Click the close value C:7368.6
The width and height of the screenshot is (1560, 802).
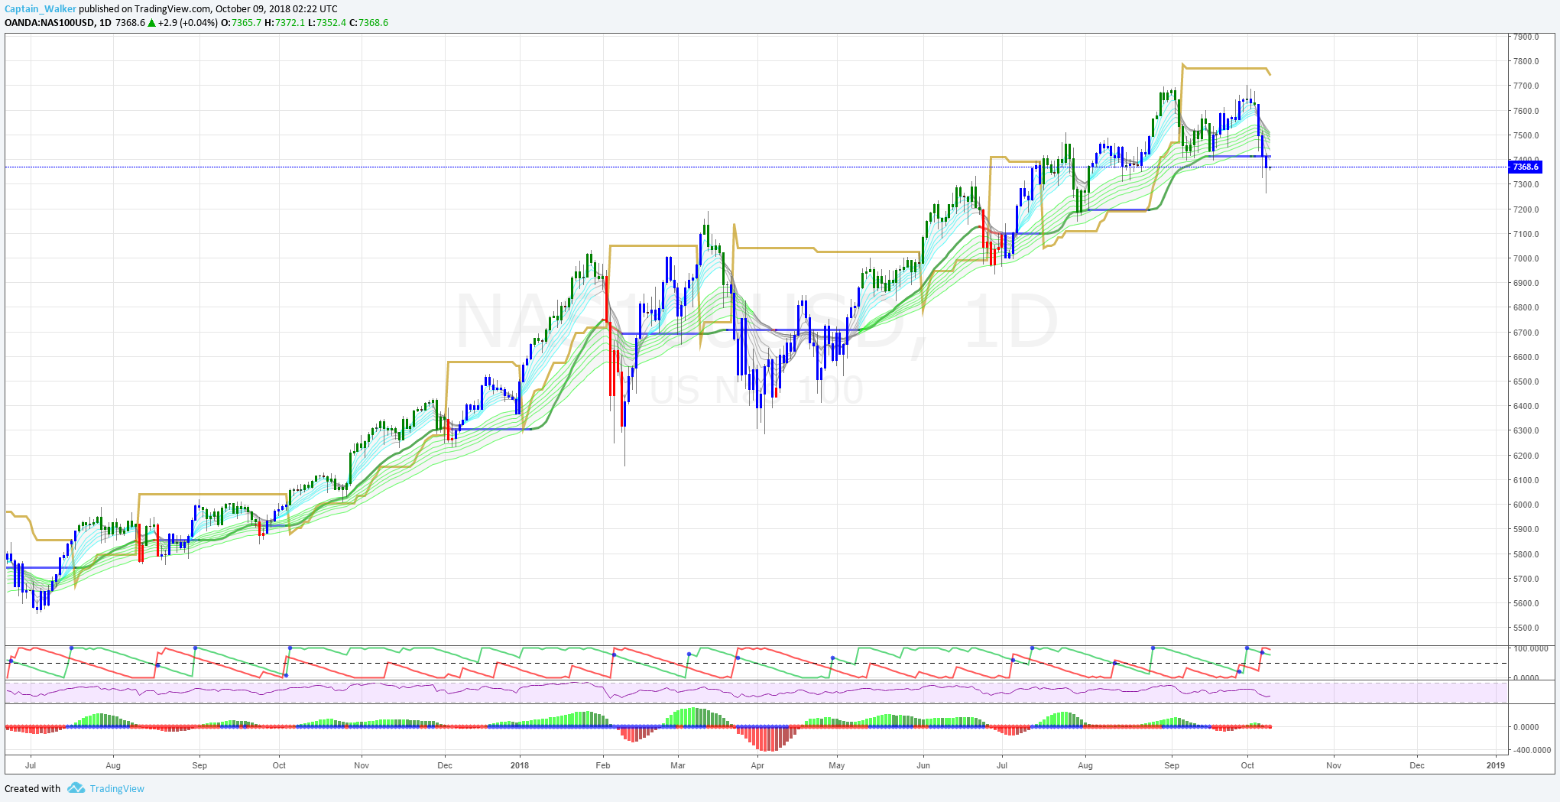(x=369, y=23)
